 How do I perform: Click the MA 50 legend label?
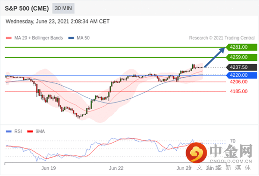pyautogui.click(x=83, y=38)
